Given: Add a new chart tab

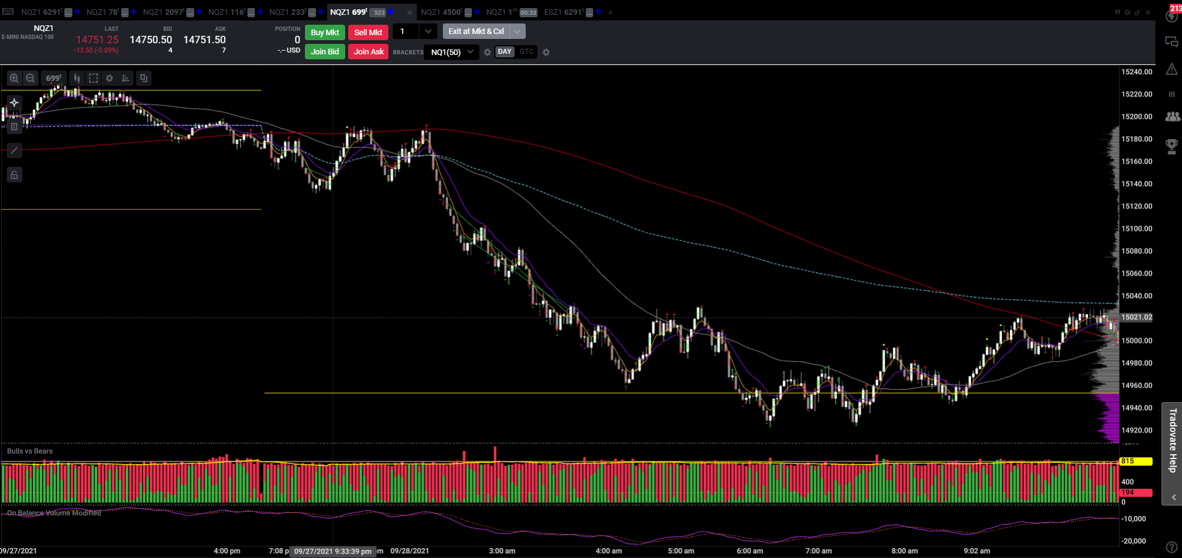Looking at the screenshot, I should pyautogui.click(x=610, y=12).
